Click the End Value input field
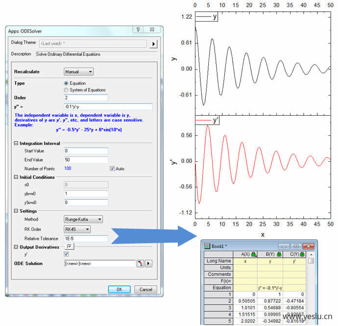Screen dimensions: 338x326 [x=86, y=160]
